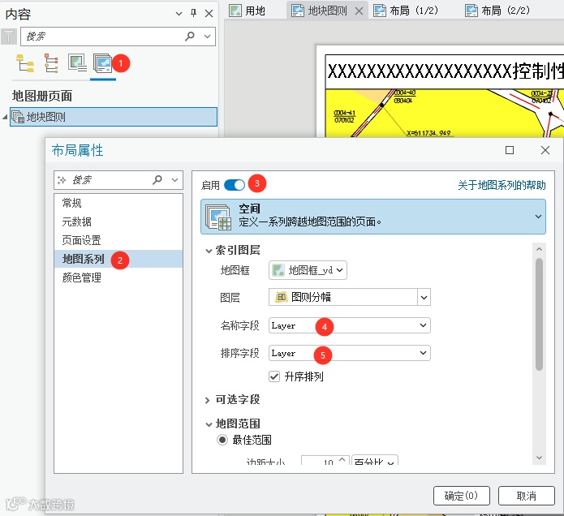Click the filter funnel icon in Contents
This screenshot has width=564, height=516.
(x=8, y=37)
